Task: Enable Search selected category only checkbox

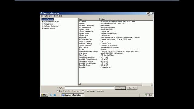Action: 58,91
